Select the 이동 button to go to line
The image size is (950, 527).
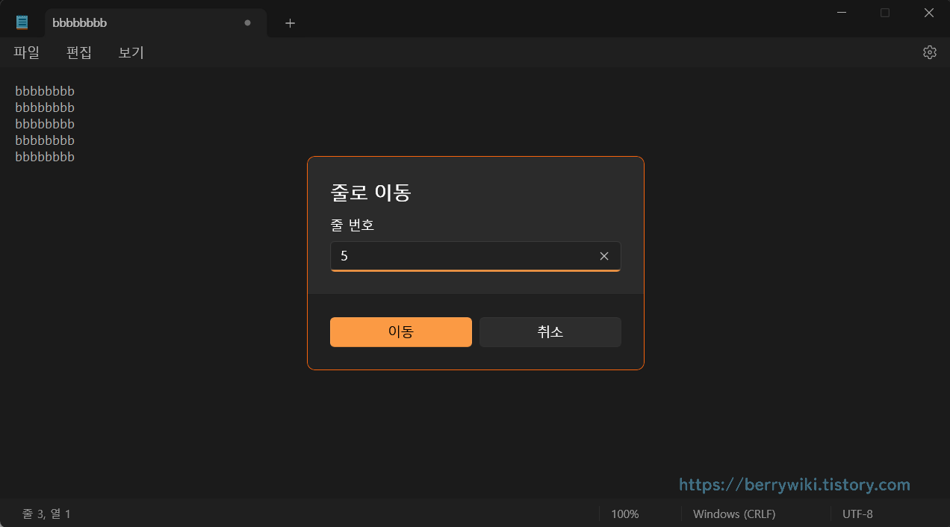click(400, 331)
